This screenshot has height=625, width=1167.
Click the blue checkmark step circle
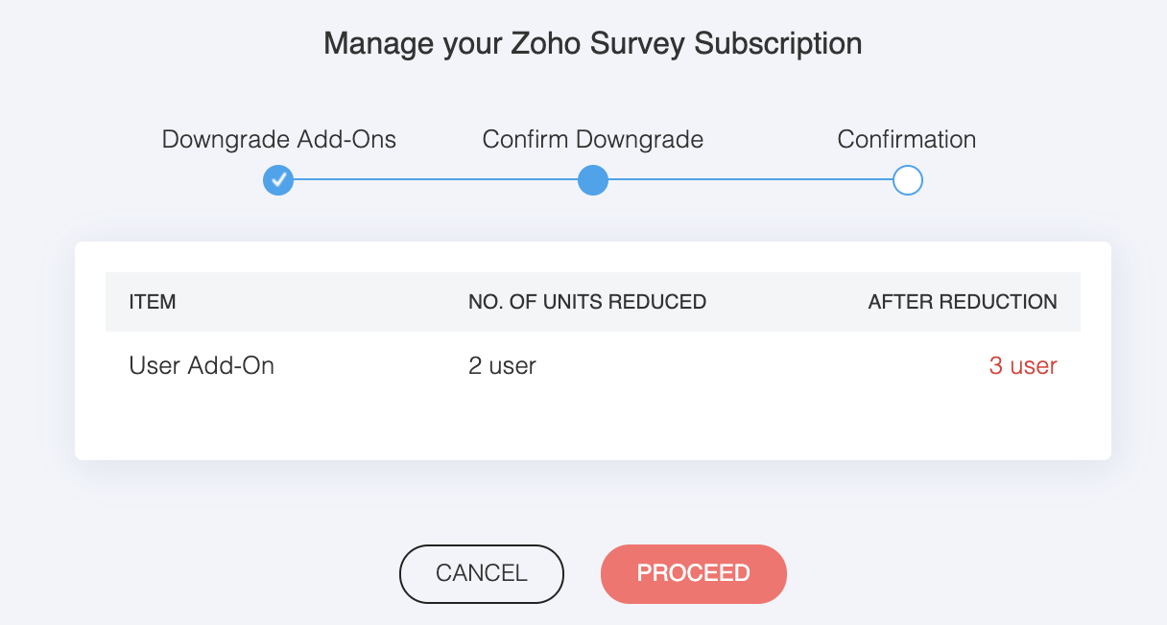pos(278,180)
